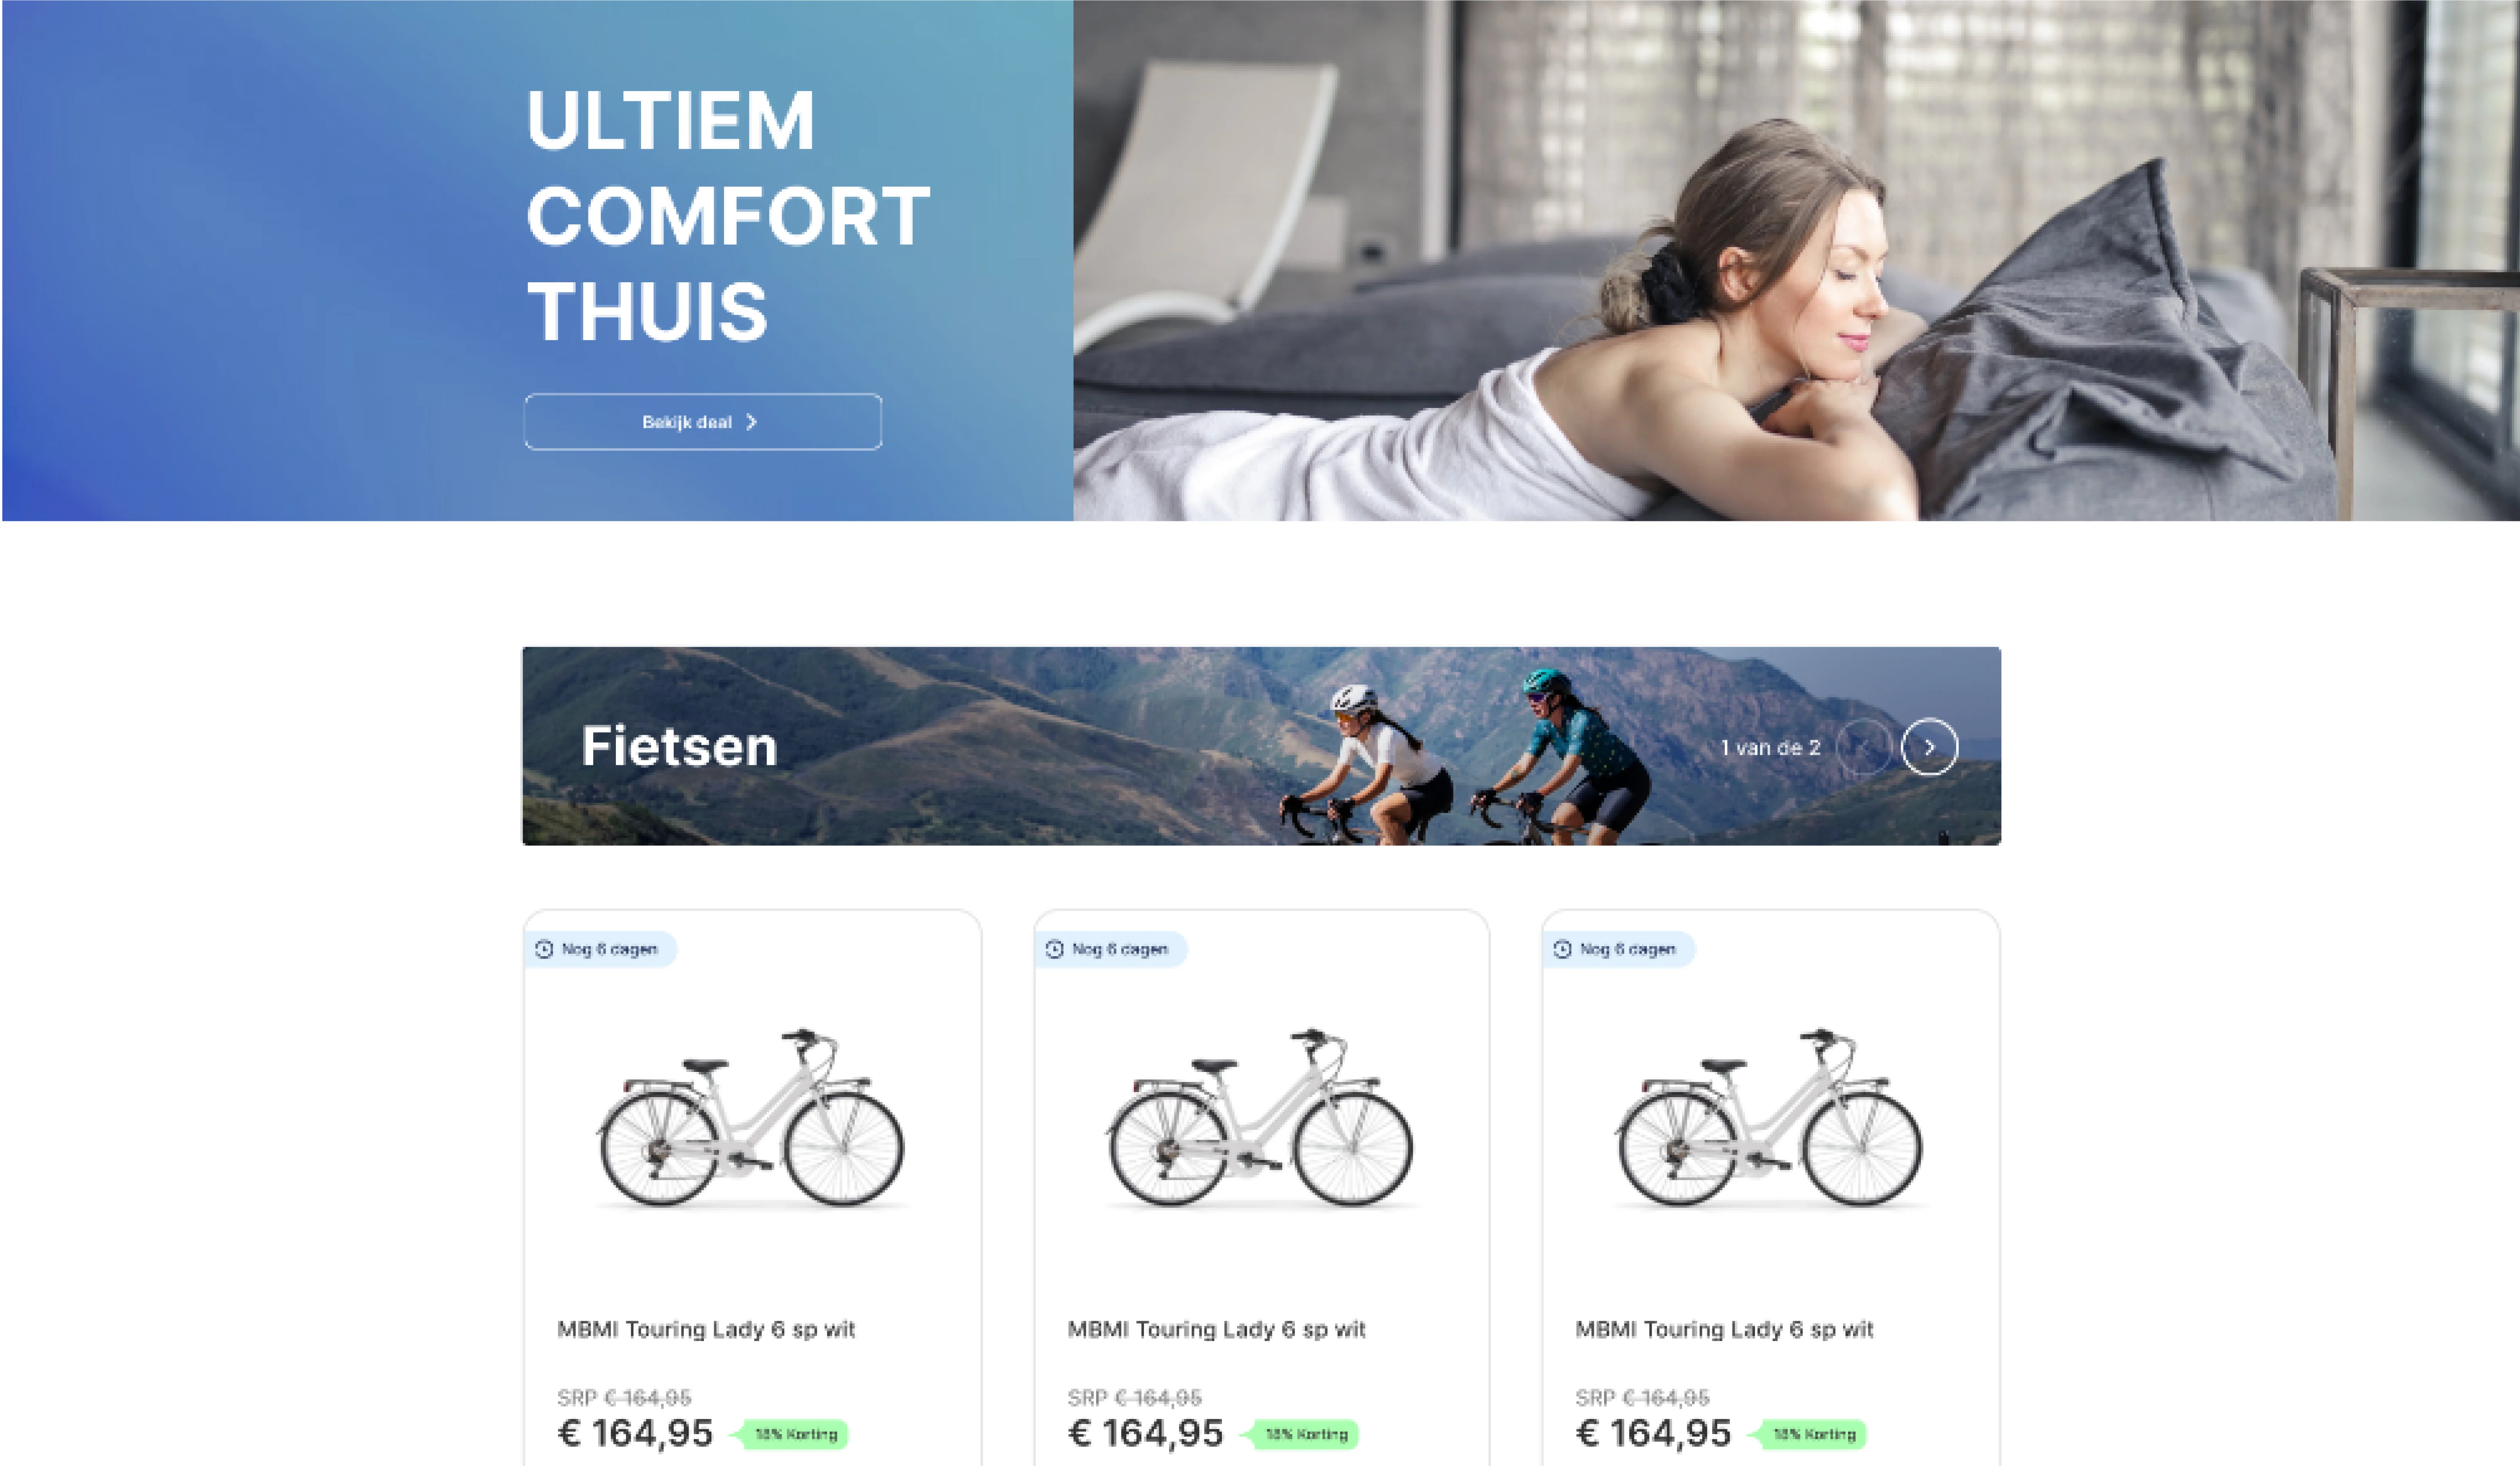This screenshot has height=1466, width=2520.
Task: Click clock icon on first product card
Action: tap(544, 949)
